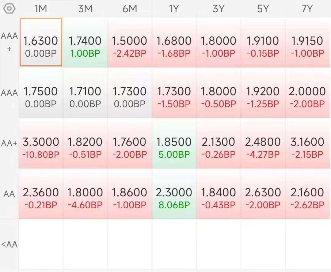
Task: Open the hexagon settings icon
Action: pyautogui.click(x=10, y=9)
